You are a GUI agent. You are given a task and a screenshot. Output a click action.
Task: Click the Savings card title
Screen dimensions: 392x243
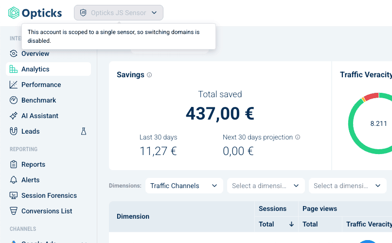[x=130, y=75]
